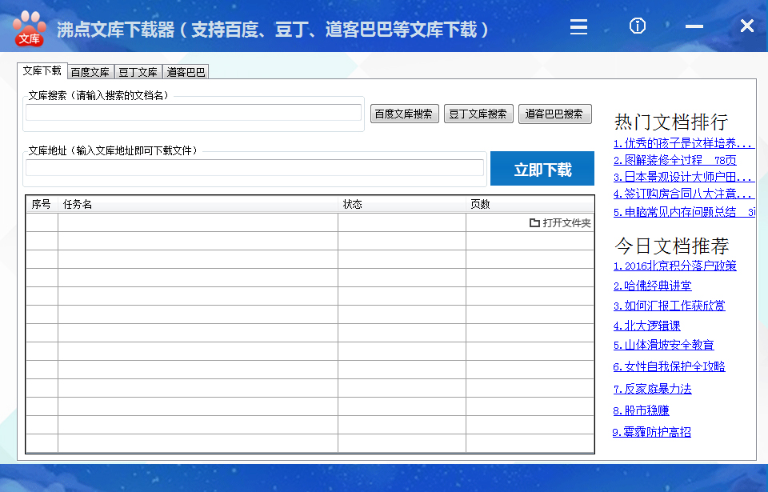Open link 6.女性自我保护全攻略
This screenshot has height=492, width=768.
pos(669,366)
